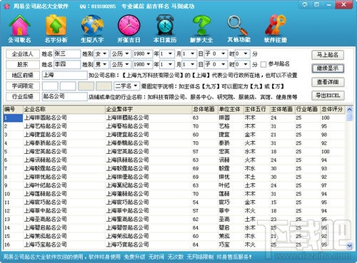The image size is (357, 263).
Task: Click the app logo in title bar
Action: (7, 6)
